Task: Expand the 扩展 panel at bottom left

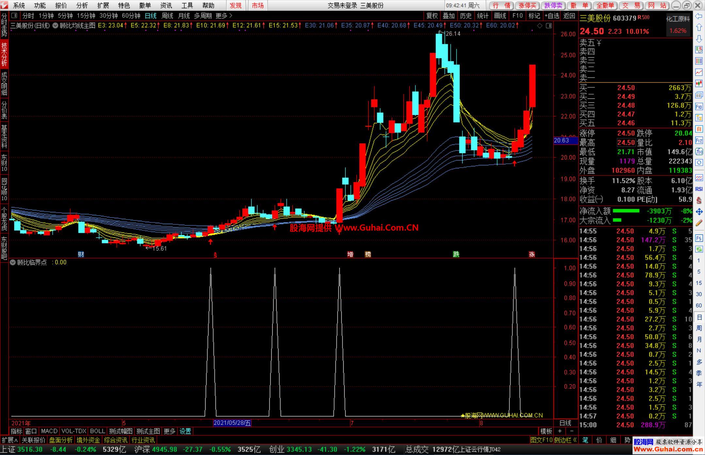Action: click(10, 440)
